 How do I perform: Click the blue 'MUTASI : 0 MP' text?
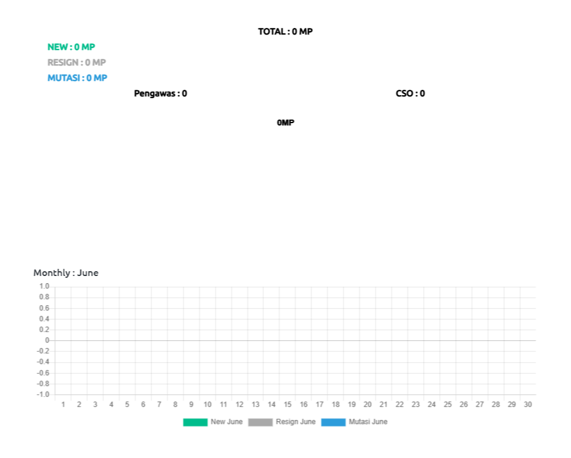[77, 78]
